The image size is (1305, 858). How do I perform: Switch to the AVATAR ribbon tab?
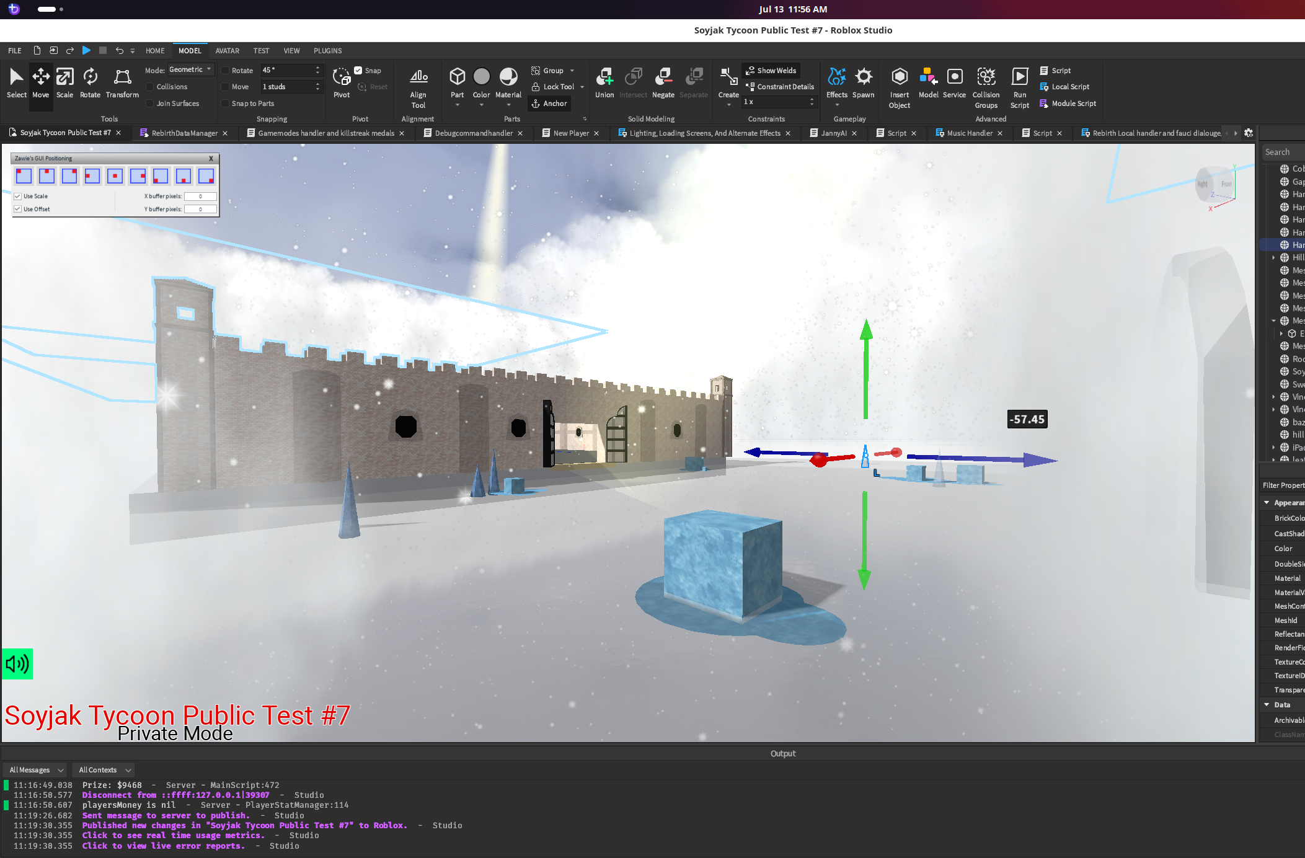click(x=227, y=51)
